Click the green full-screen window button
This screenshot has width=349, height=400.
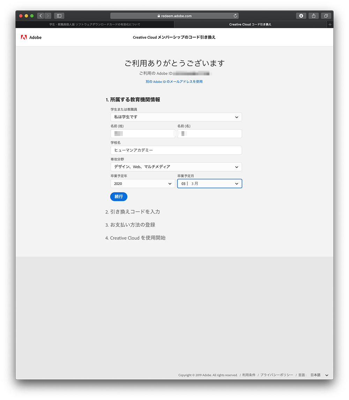32,16
